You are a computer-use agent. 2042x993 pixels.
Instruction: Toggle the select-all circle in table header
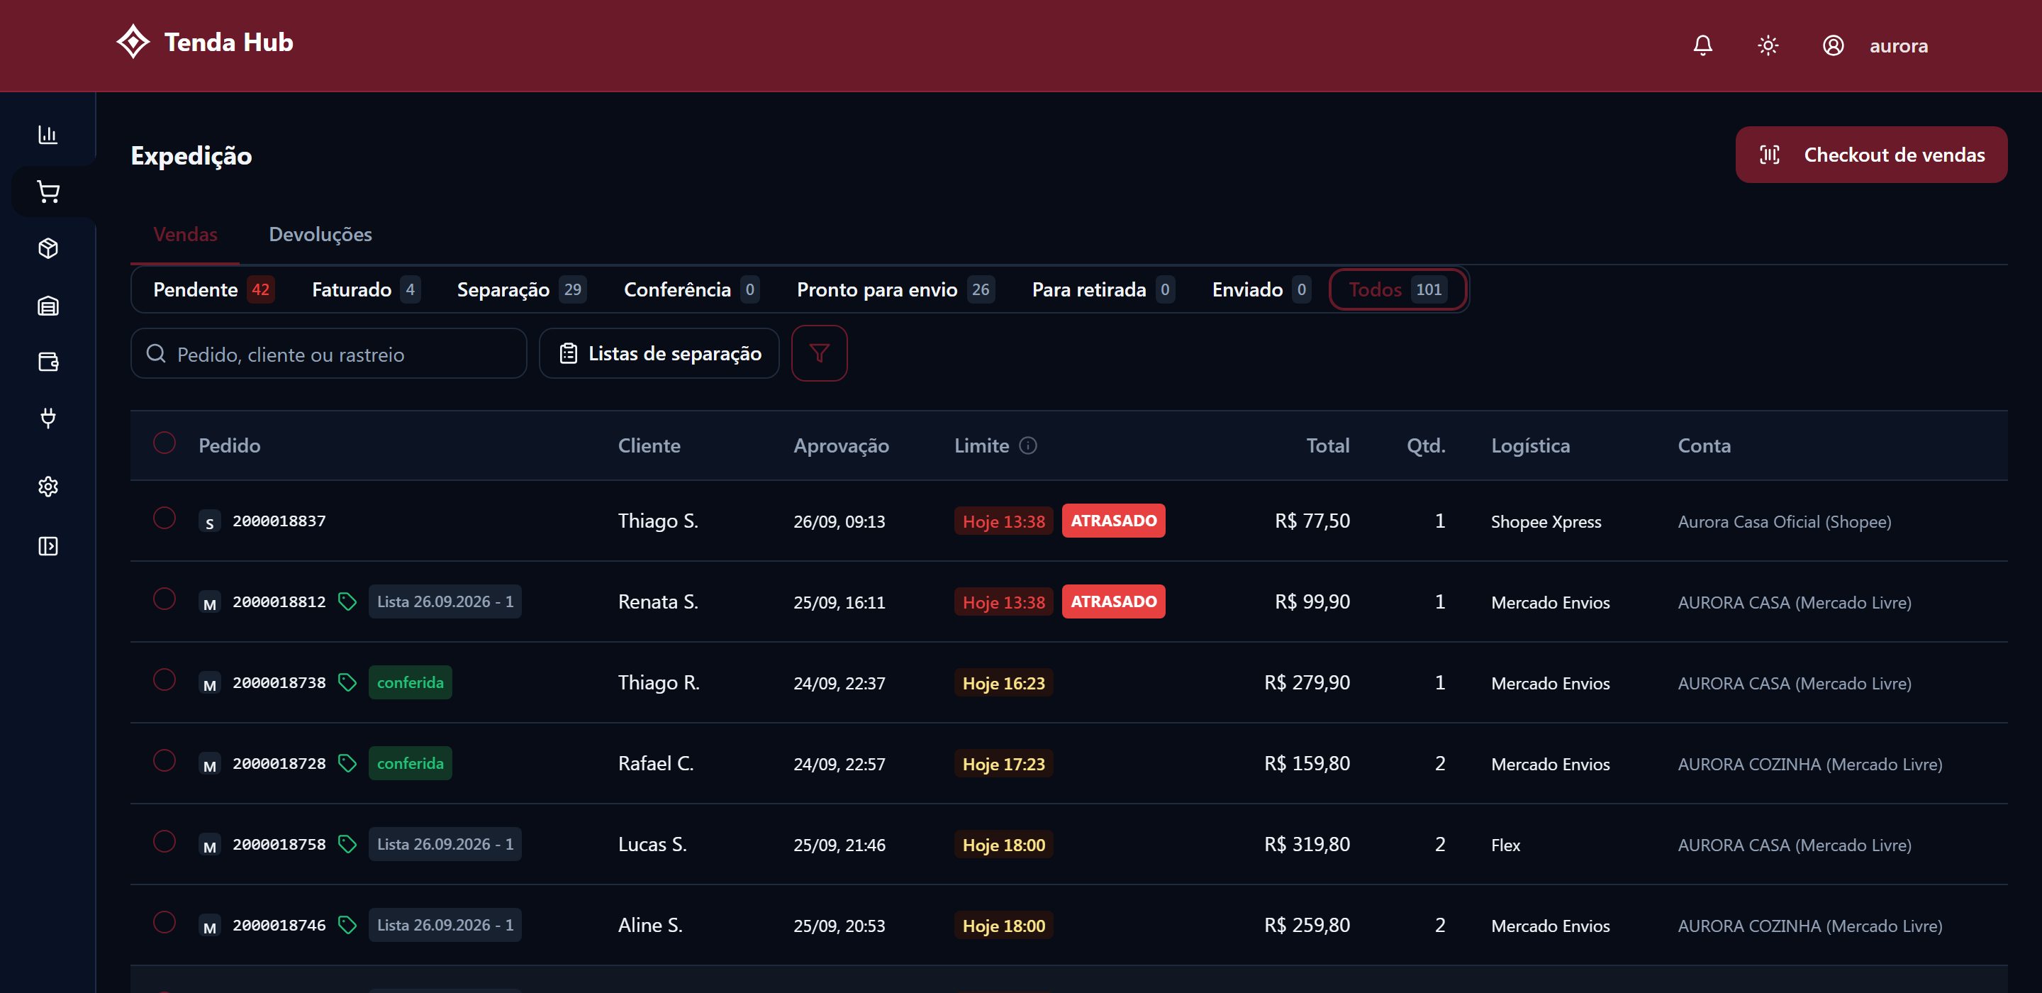point(164,443)
